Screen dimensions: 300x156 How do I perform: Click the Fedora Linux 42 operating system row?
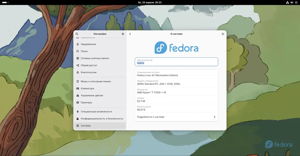click(x=176, y=74)
